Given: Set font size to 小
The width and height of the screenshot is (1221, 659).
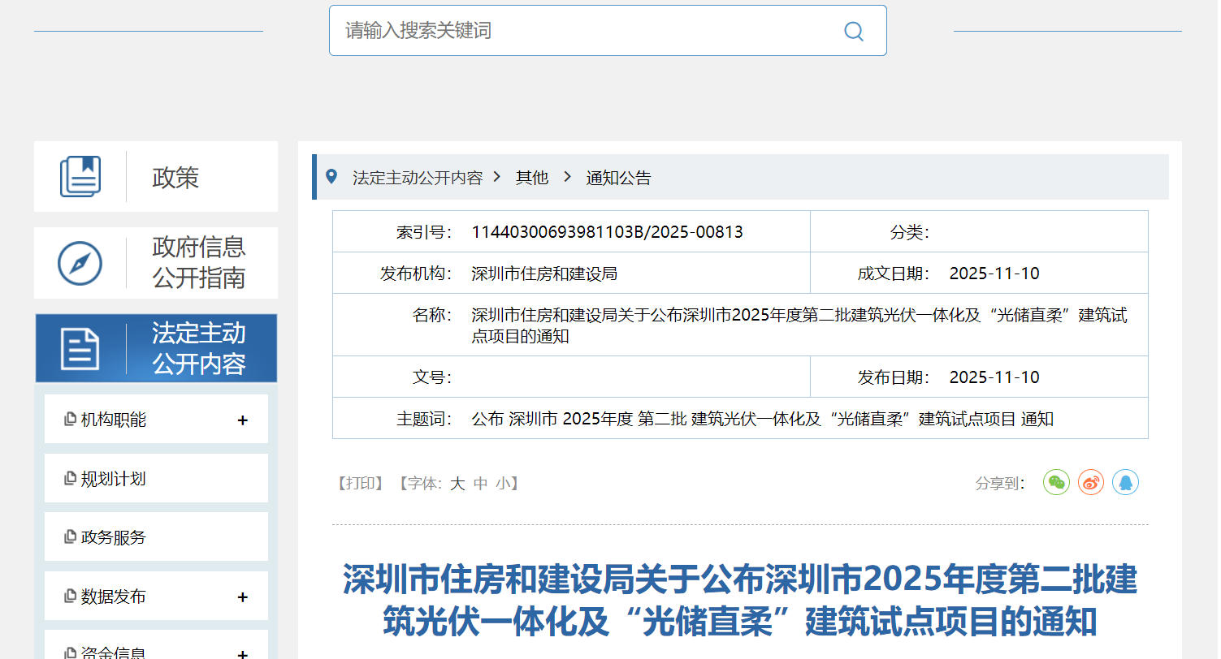Looking at the screenshot, I should (503, 484).
